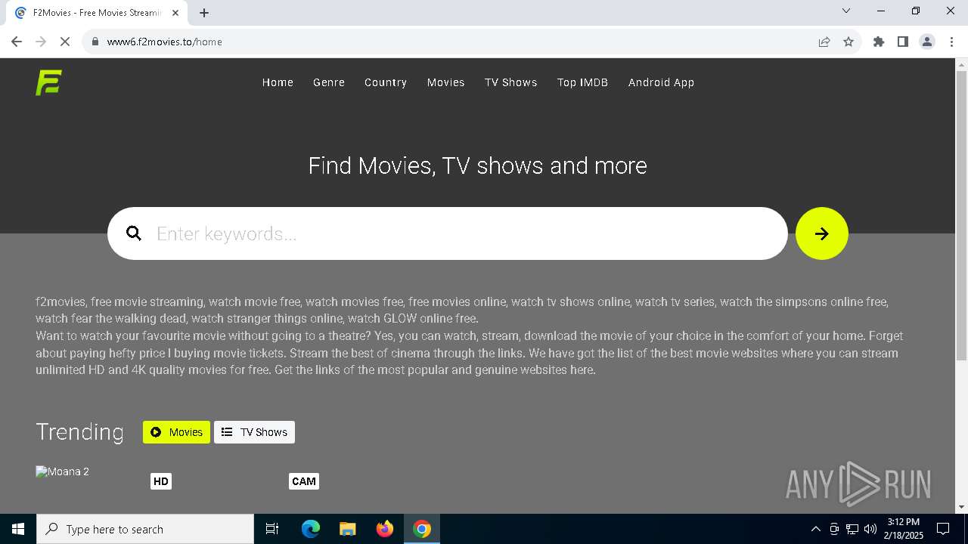Open the network status tray icon
968x544 pixels.
coord(852,529)
